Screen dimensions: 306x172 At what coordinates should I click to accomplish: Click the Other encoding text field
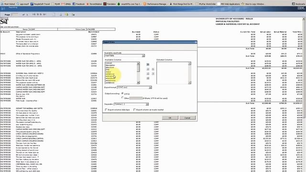pos(136,98)
